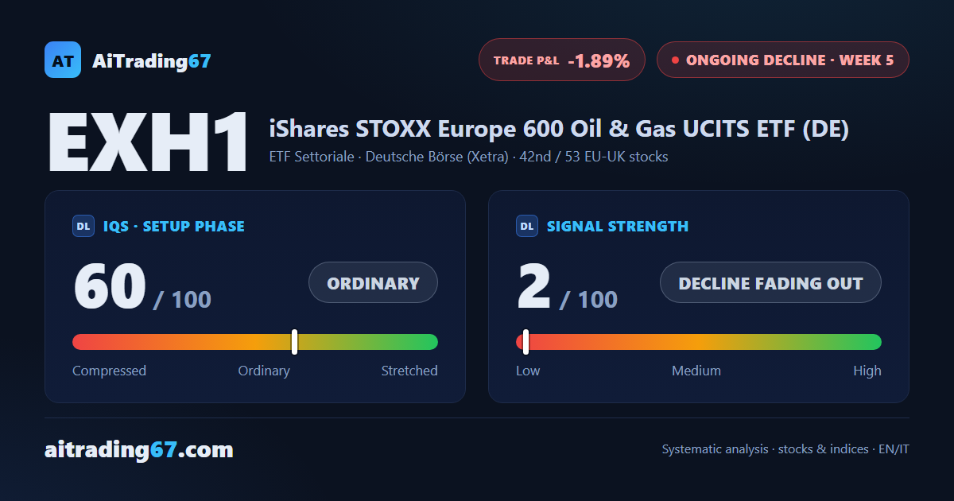Click the AiTrading67 brand name
The image size is (954, 501).
[x=152, y=60]
